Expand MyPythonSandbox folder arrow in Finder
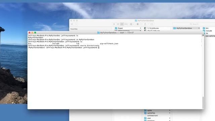 pos(199,28)
